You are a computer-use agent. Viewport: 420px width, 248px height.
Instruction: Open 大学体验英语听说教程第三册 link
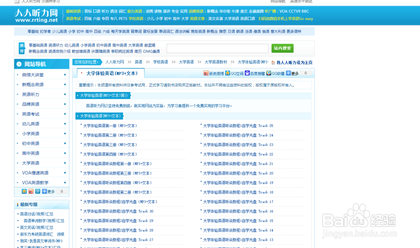(117, 173)
